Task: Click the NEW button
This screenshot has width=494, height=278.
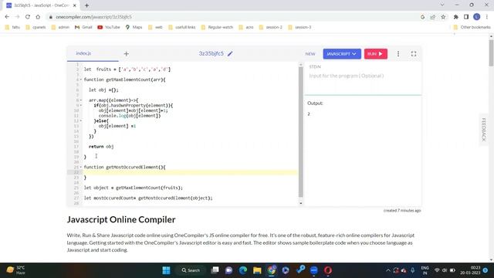Action: pyautogui.click(x=310, y=54)
